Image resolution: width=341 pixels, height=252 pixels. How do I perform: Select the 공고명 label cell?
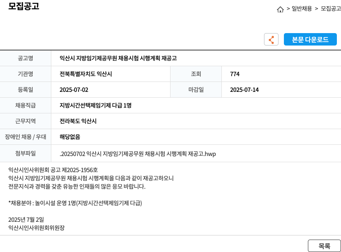[x=25, y=58]
